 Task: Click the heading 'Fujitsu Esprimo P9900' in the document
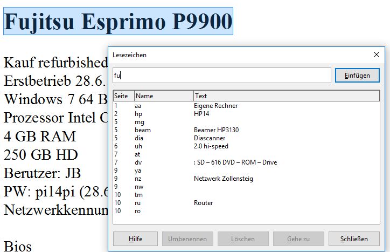[x=118, y=22]
